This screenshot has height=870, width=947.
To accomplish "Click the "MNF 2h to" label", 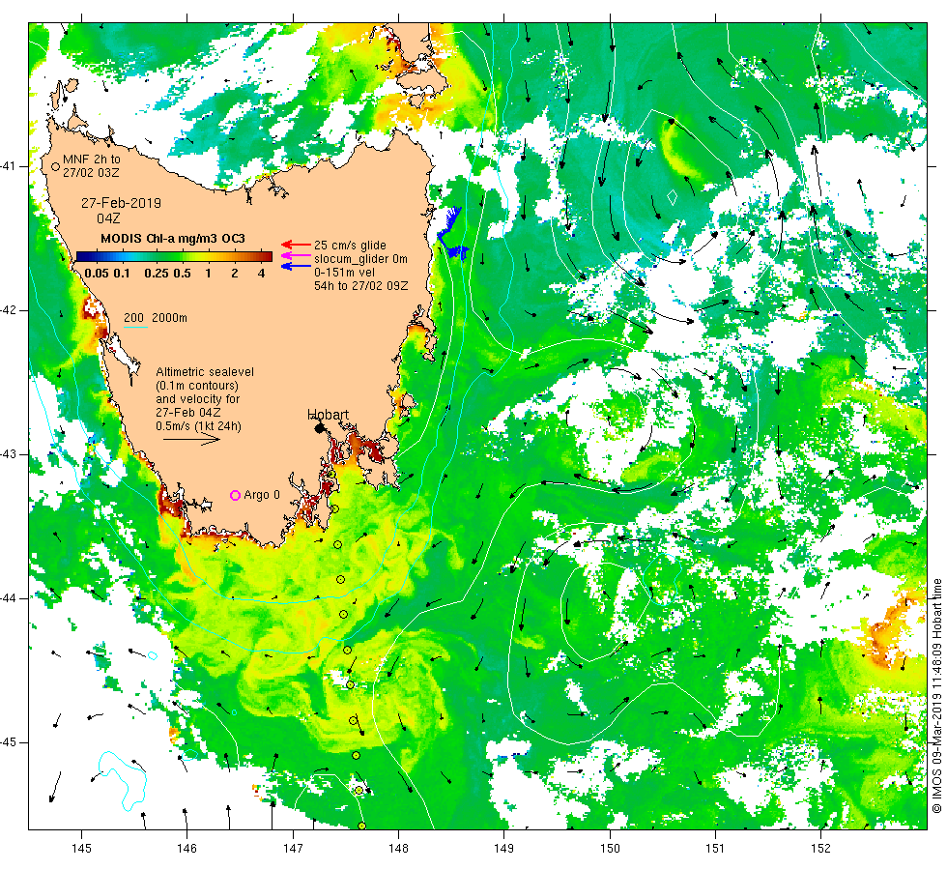I will (91, 159).
